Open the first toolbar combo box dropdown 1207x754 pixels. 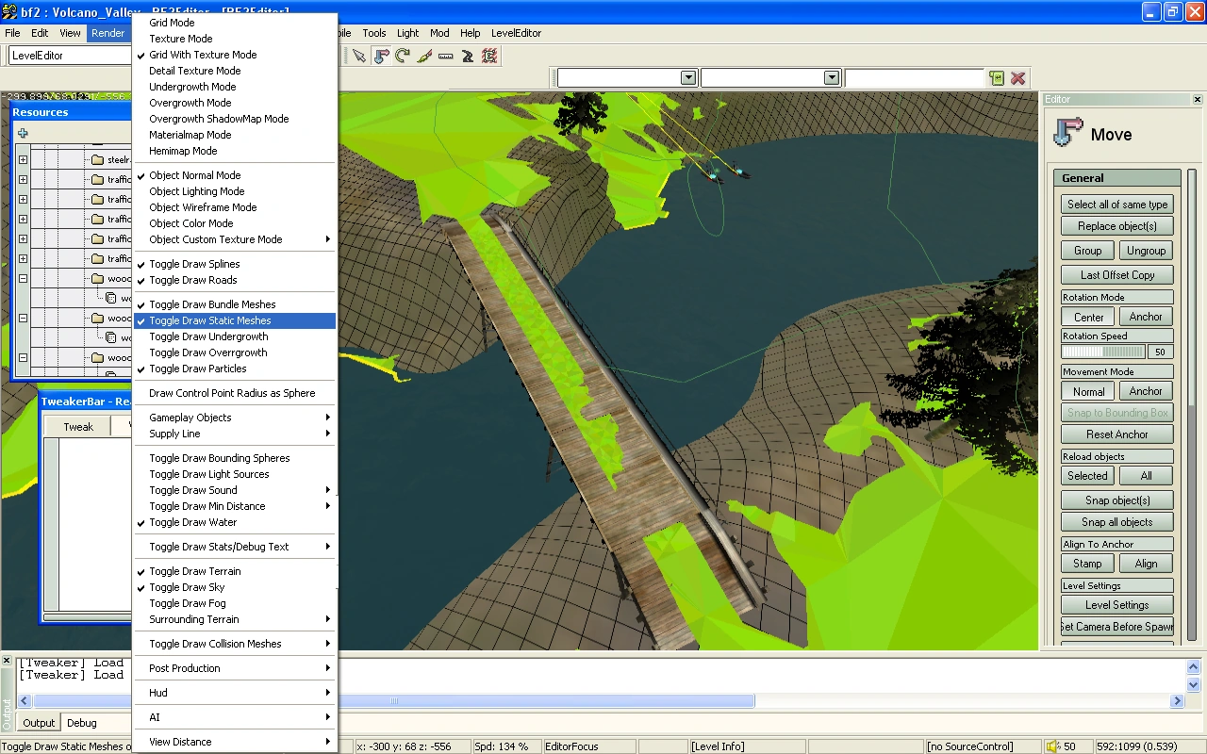point(687,78)
